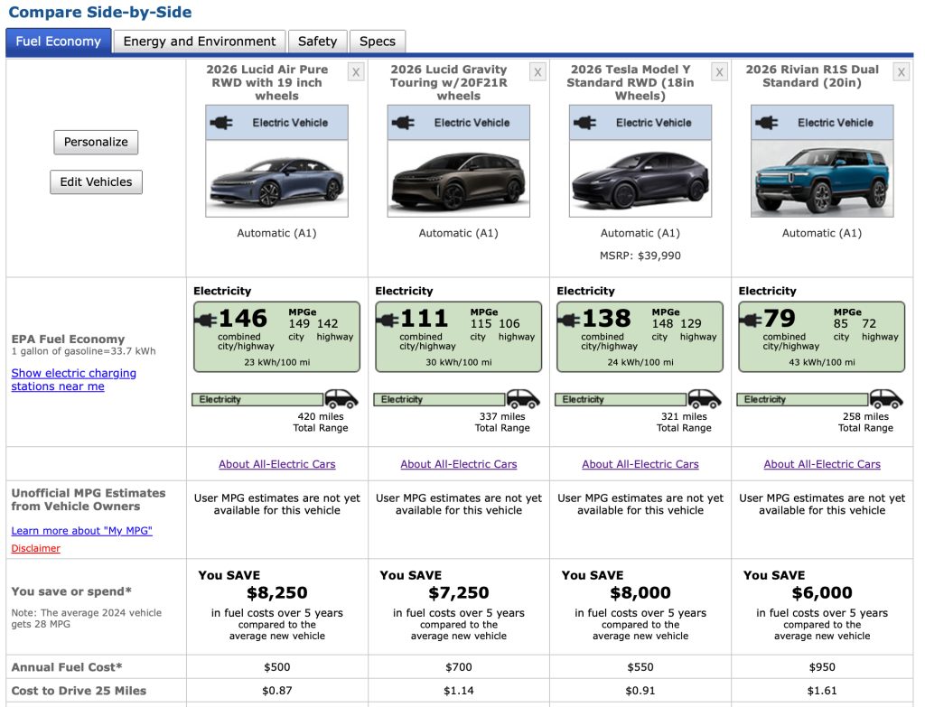Open the Safety tab
Screen dimensions: 925x707
click(x=317, y=42)
